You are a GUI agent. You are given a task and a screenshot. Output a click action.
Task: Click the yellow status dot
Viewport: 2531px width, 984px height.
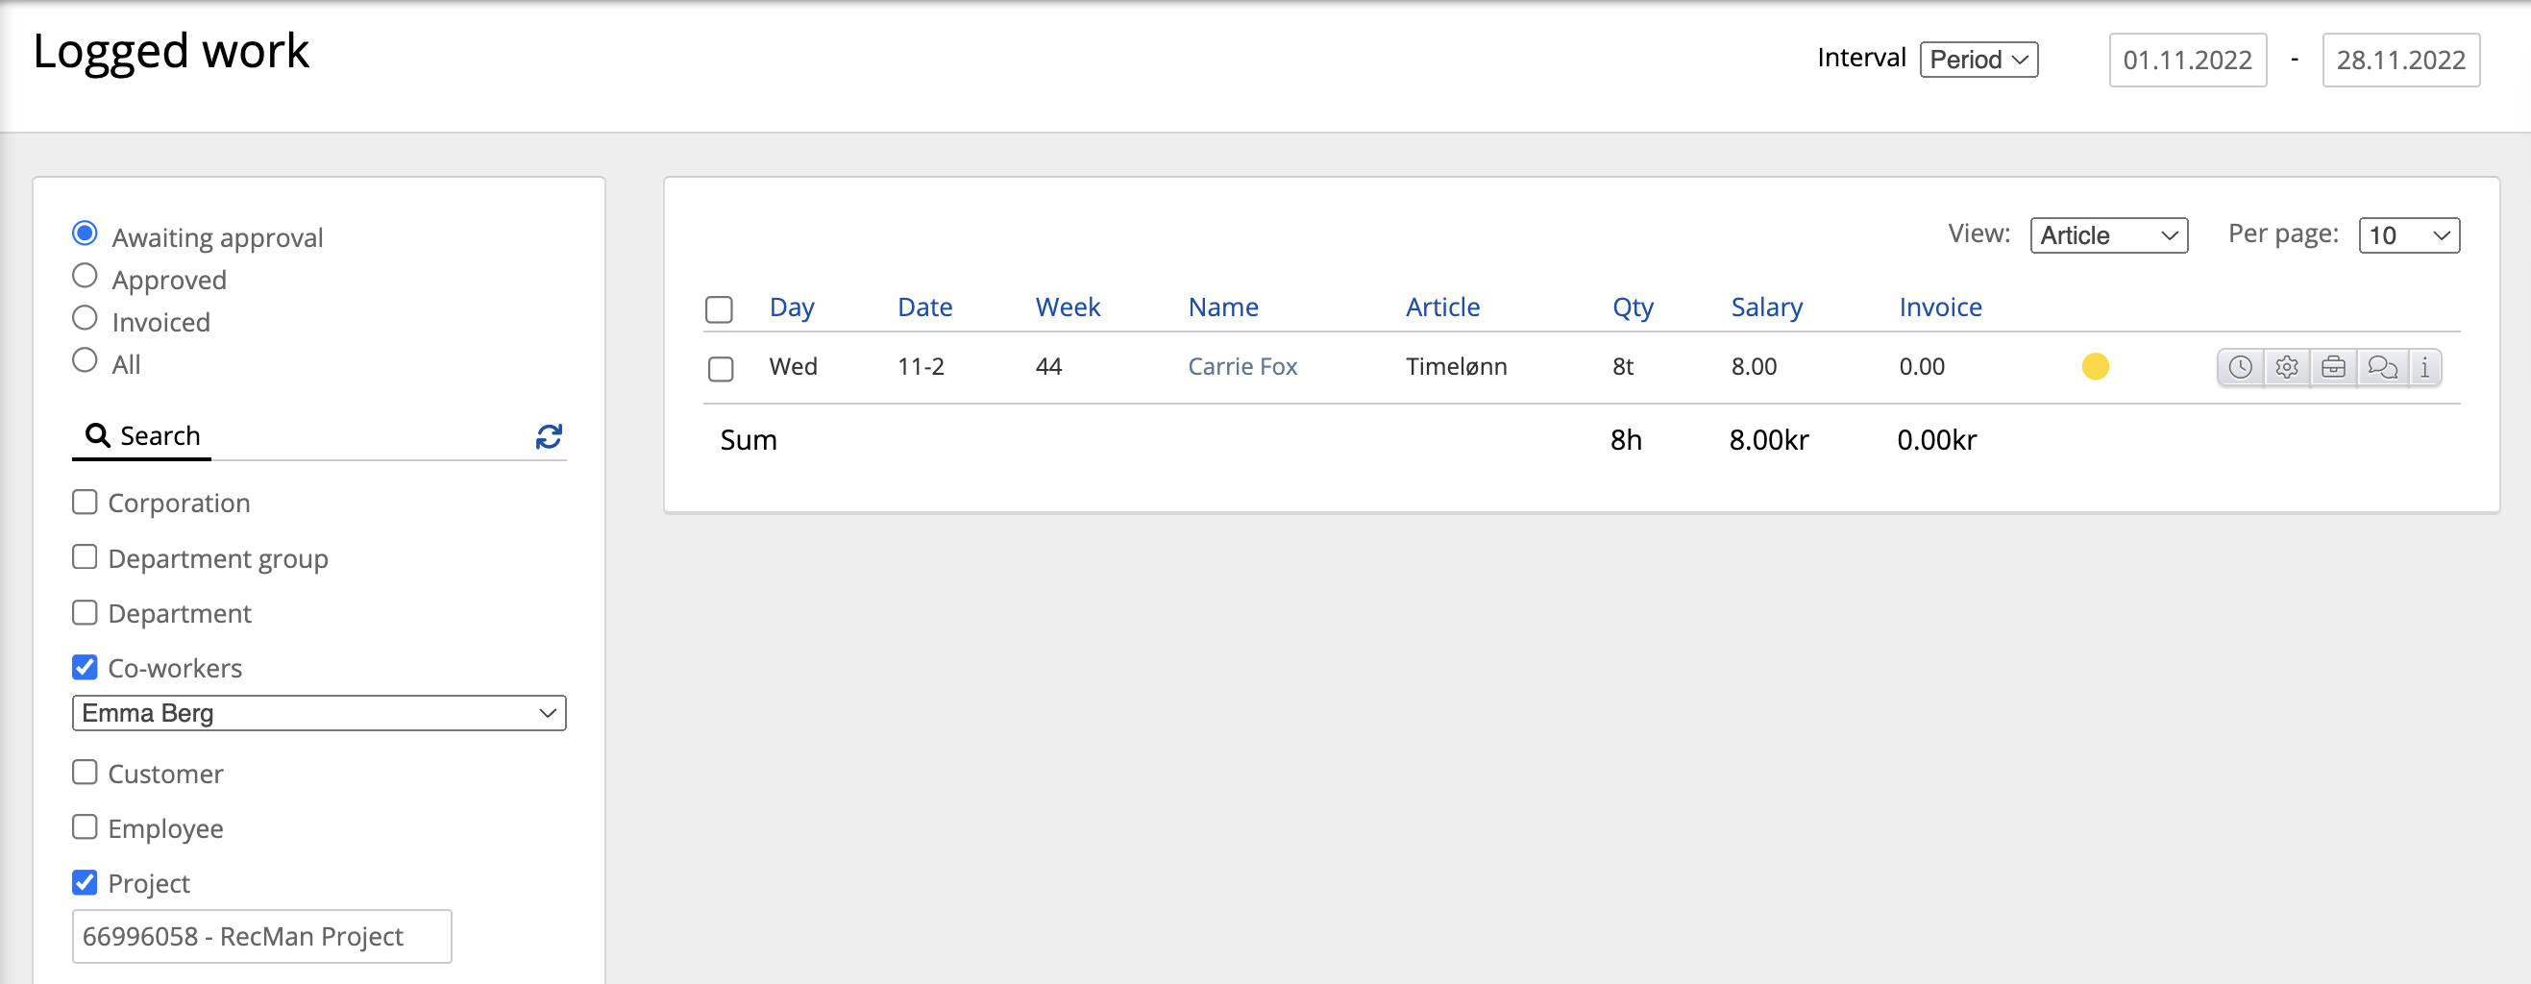coord(2095,367)
